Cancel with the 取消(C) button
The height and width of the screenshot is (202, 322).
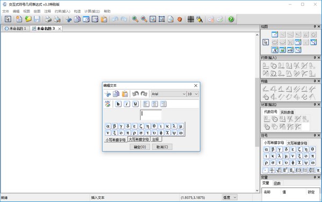[x=162, y=147]
